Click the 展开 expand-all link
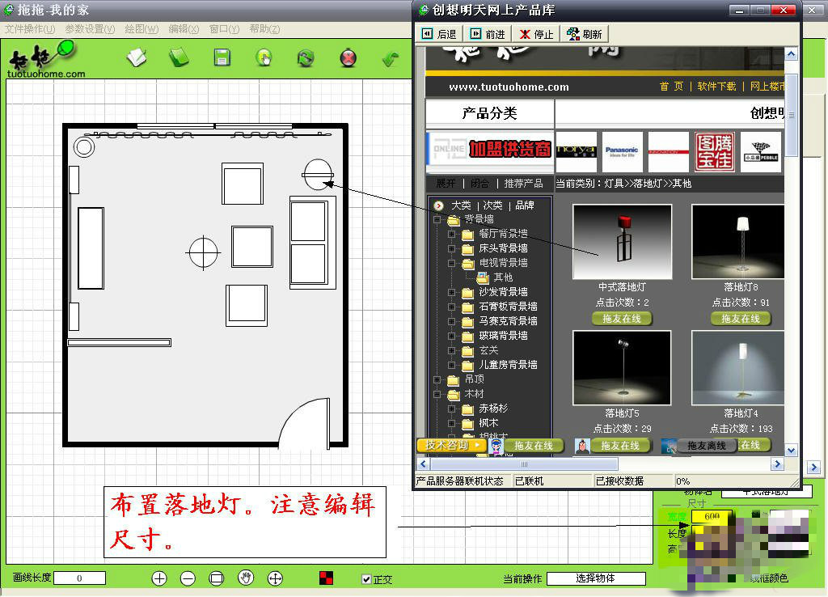Screen dimensions: 828x597 pyautogui.click(x=446, y=184)
